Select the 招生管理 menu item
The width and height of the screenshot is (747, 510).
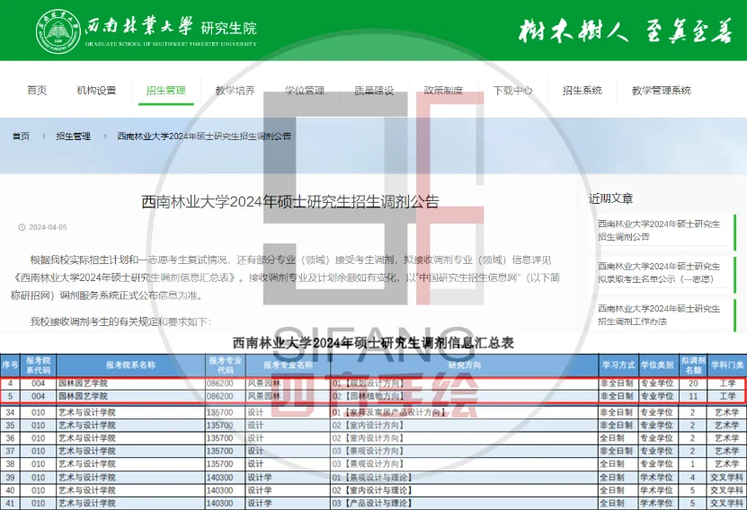(165, 91)
